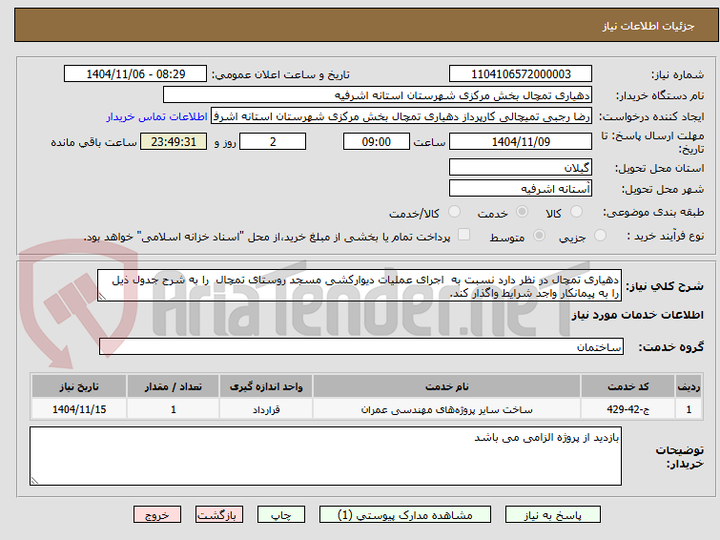The height and width of the screenshot is (540, 720).
Task: Click the خروج exit button
Action: pyautogui.click(x=157, y=515)
